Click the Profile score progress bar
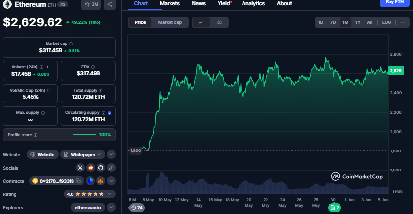413x214 pixels. coord(84,135)
